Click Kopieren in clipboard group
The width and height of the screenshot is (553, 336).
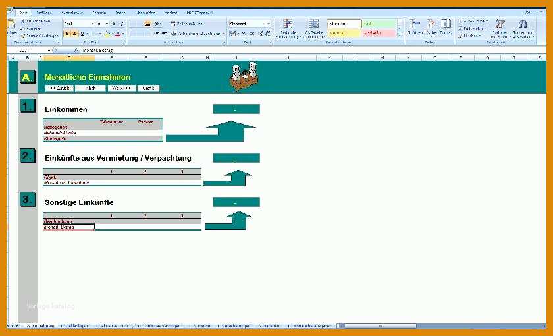32,28
